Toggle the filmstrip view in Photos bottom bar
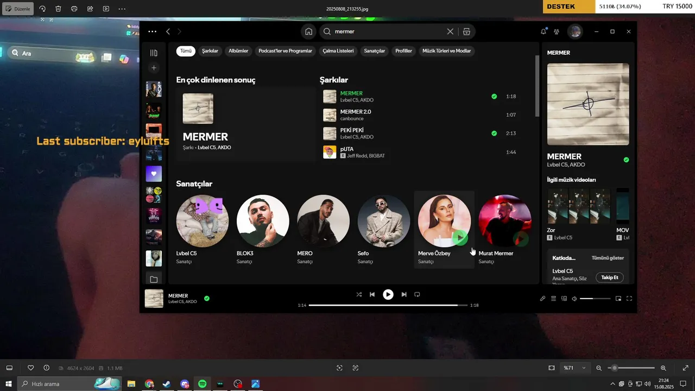Screen dimensions: 695x391 click(9, 368)
